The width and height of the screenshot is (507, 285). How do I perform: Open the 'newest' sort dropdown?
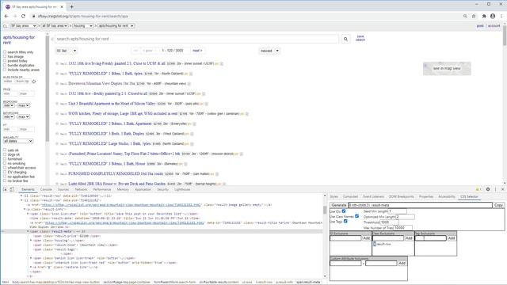(x=269, y=51)
